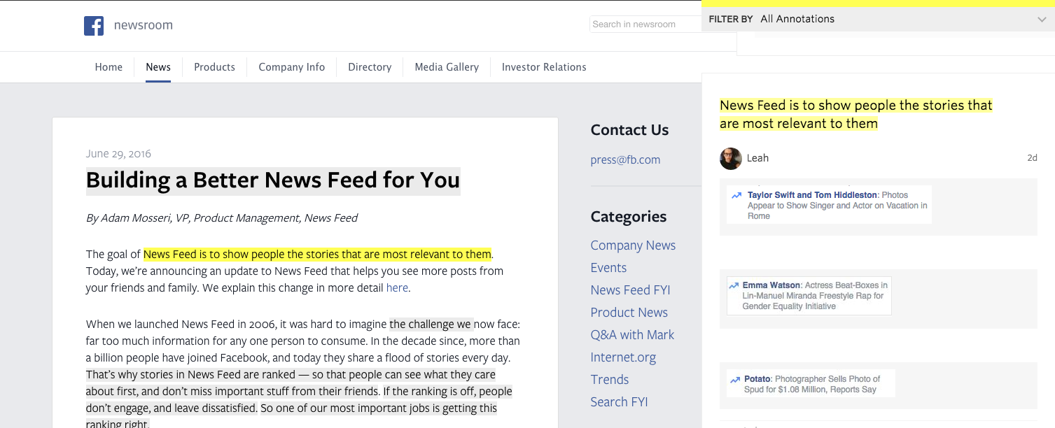Open the Q&A with Mark category
Screen dimensions: 1055x428
point(632,335)
